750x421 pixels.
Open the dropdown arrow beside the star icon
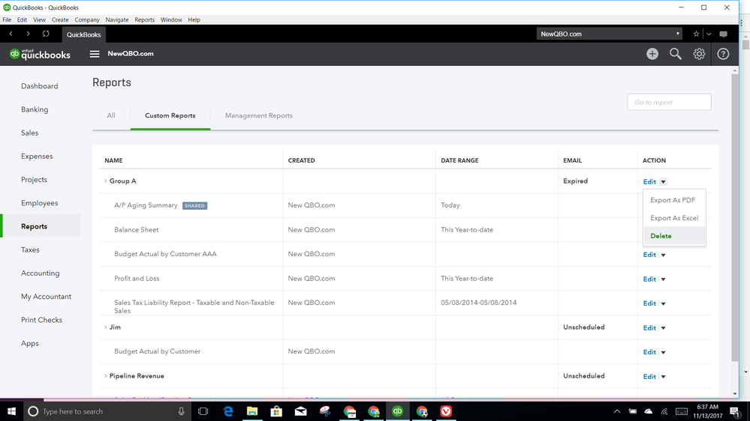(x=709, y=34)
